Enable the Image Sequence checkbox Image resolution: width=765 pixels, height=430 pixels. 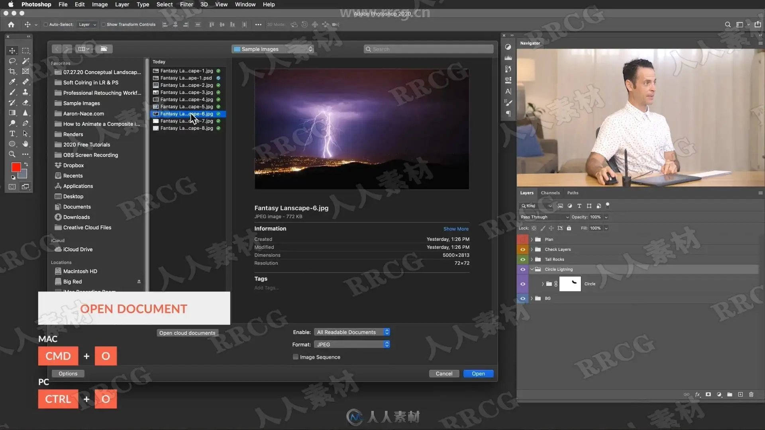tap(296, 357)
